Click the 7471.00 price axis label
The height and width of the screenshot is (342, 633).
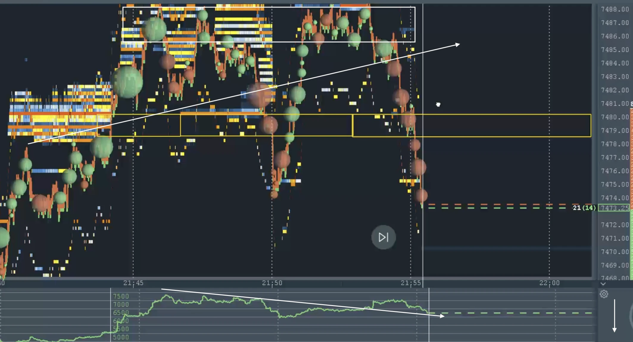point(615,238)
